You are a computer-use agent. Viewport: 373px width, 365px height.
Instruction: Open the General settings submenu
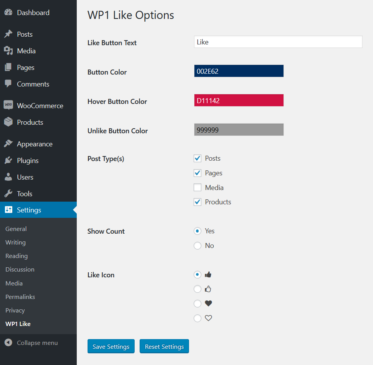click(16, 229)
